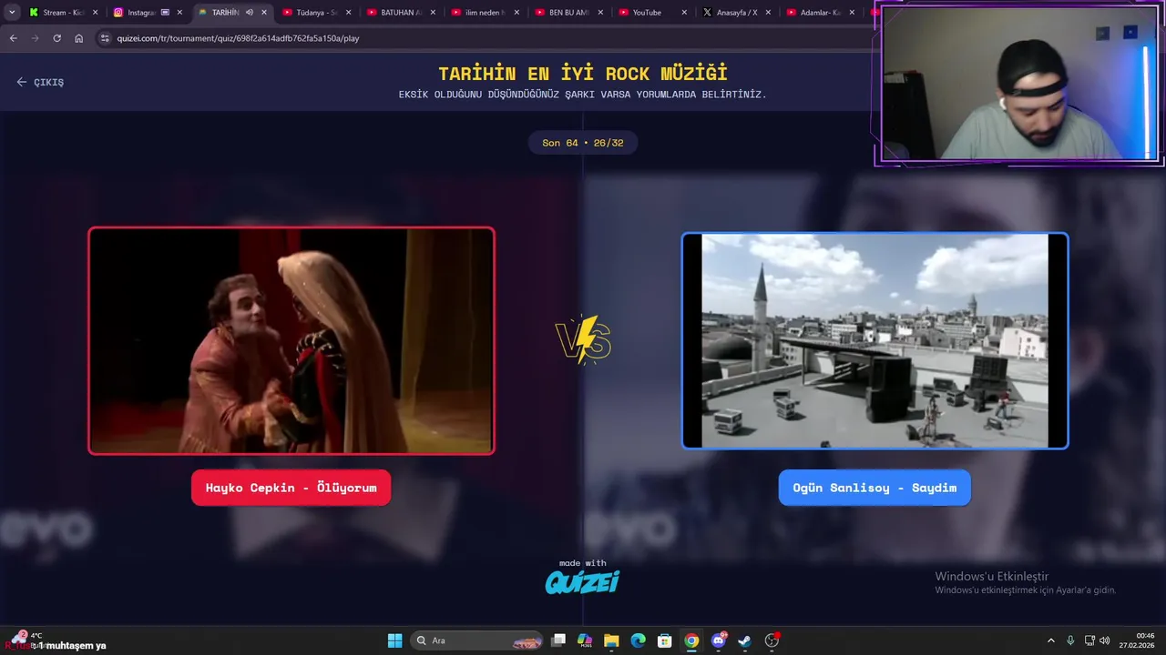
Task: Mute the TARİHİN tab audio speaker icon
Action: 249,13
